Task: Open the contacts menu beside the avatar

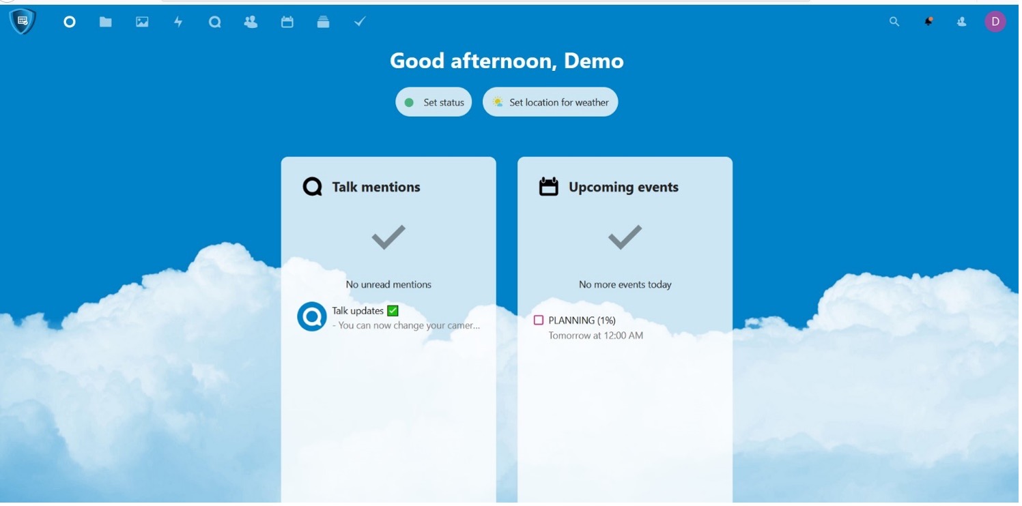Action: (962, 22)
